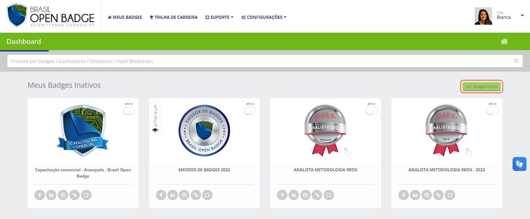Viewport: 530px width, 219px height.
Task: Open the EMISSOR DE BADGES 2022 title
Action: click(204, 170)
